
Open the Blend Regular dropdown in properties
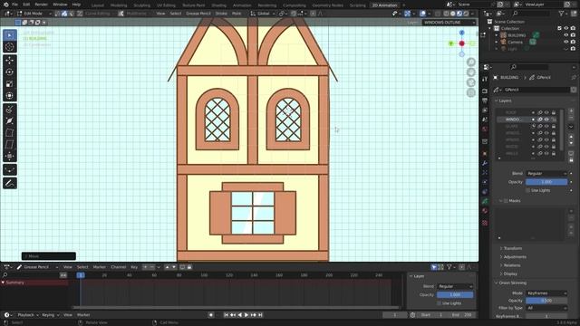(546, 173)
